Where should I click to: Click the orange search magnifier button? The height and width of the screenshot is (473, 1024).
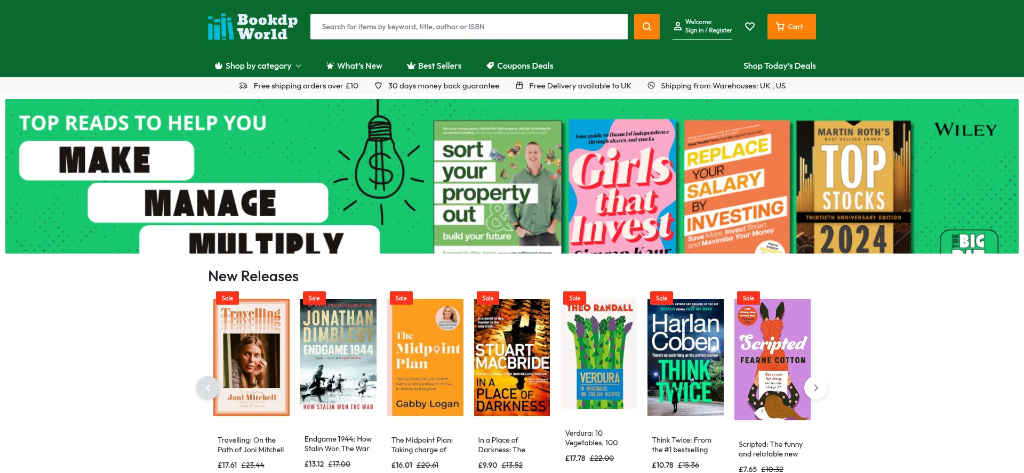coord(646,27)
